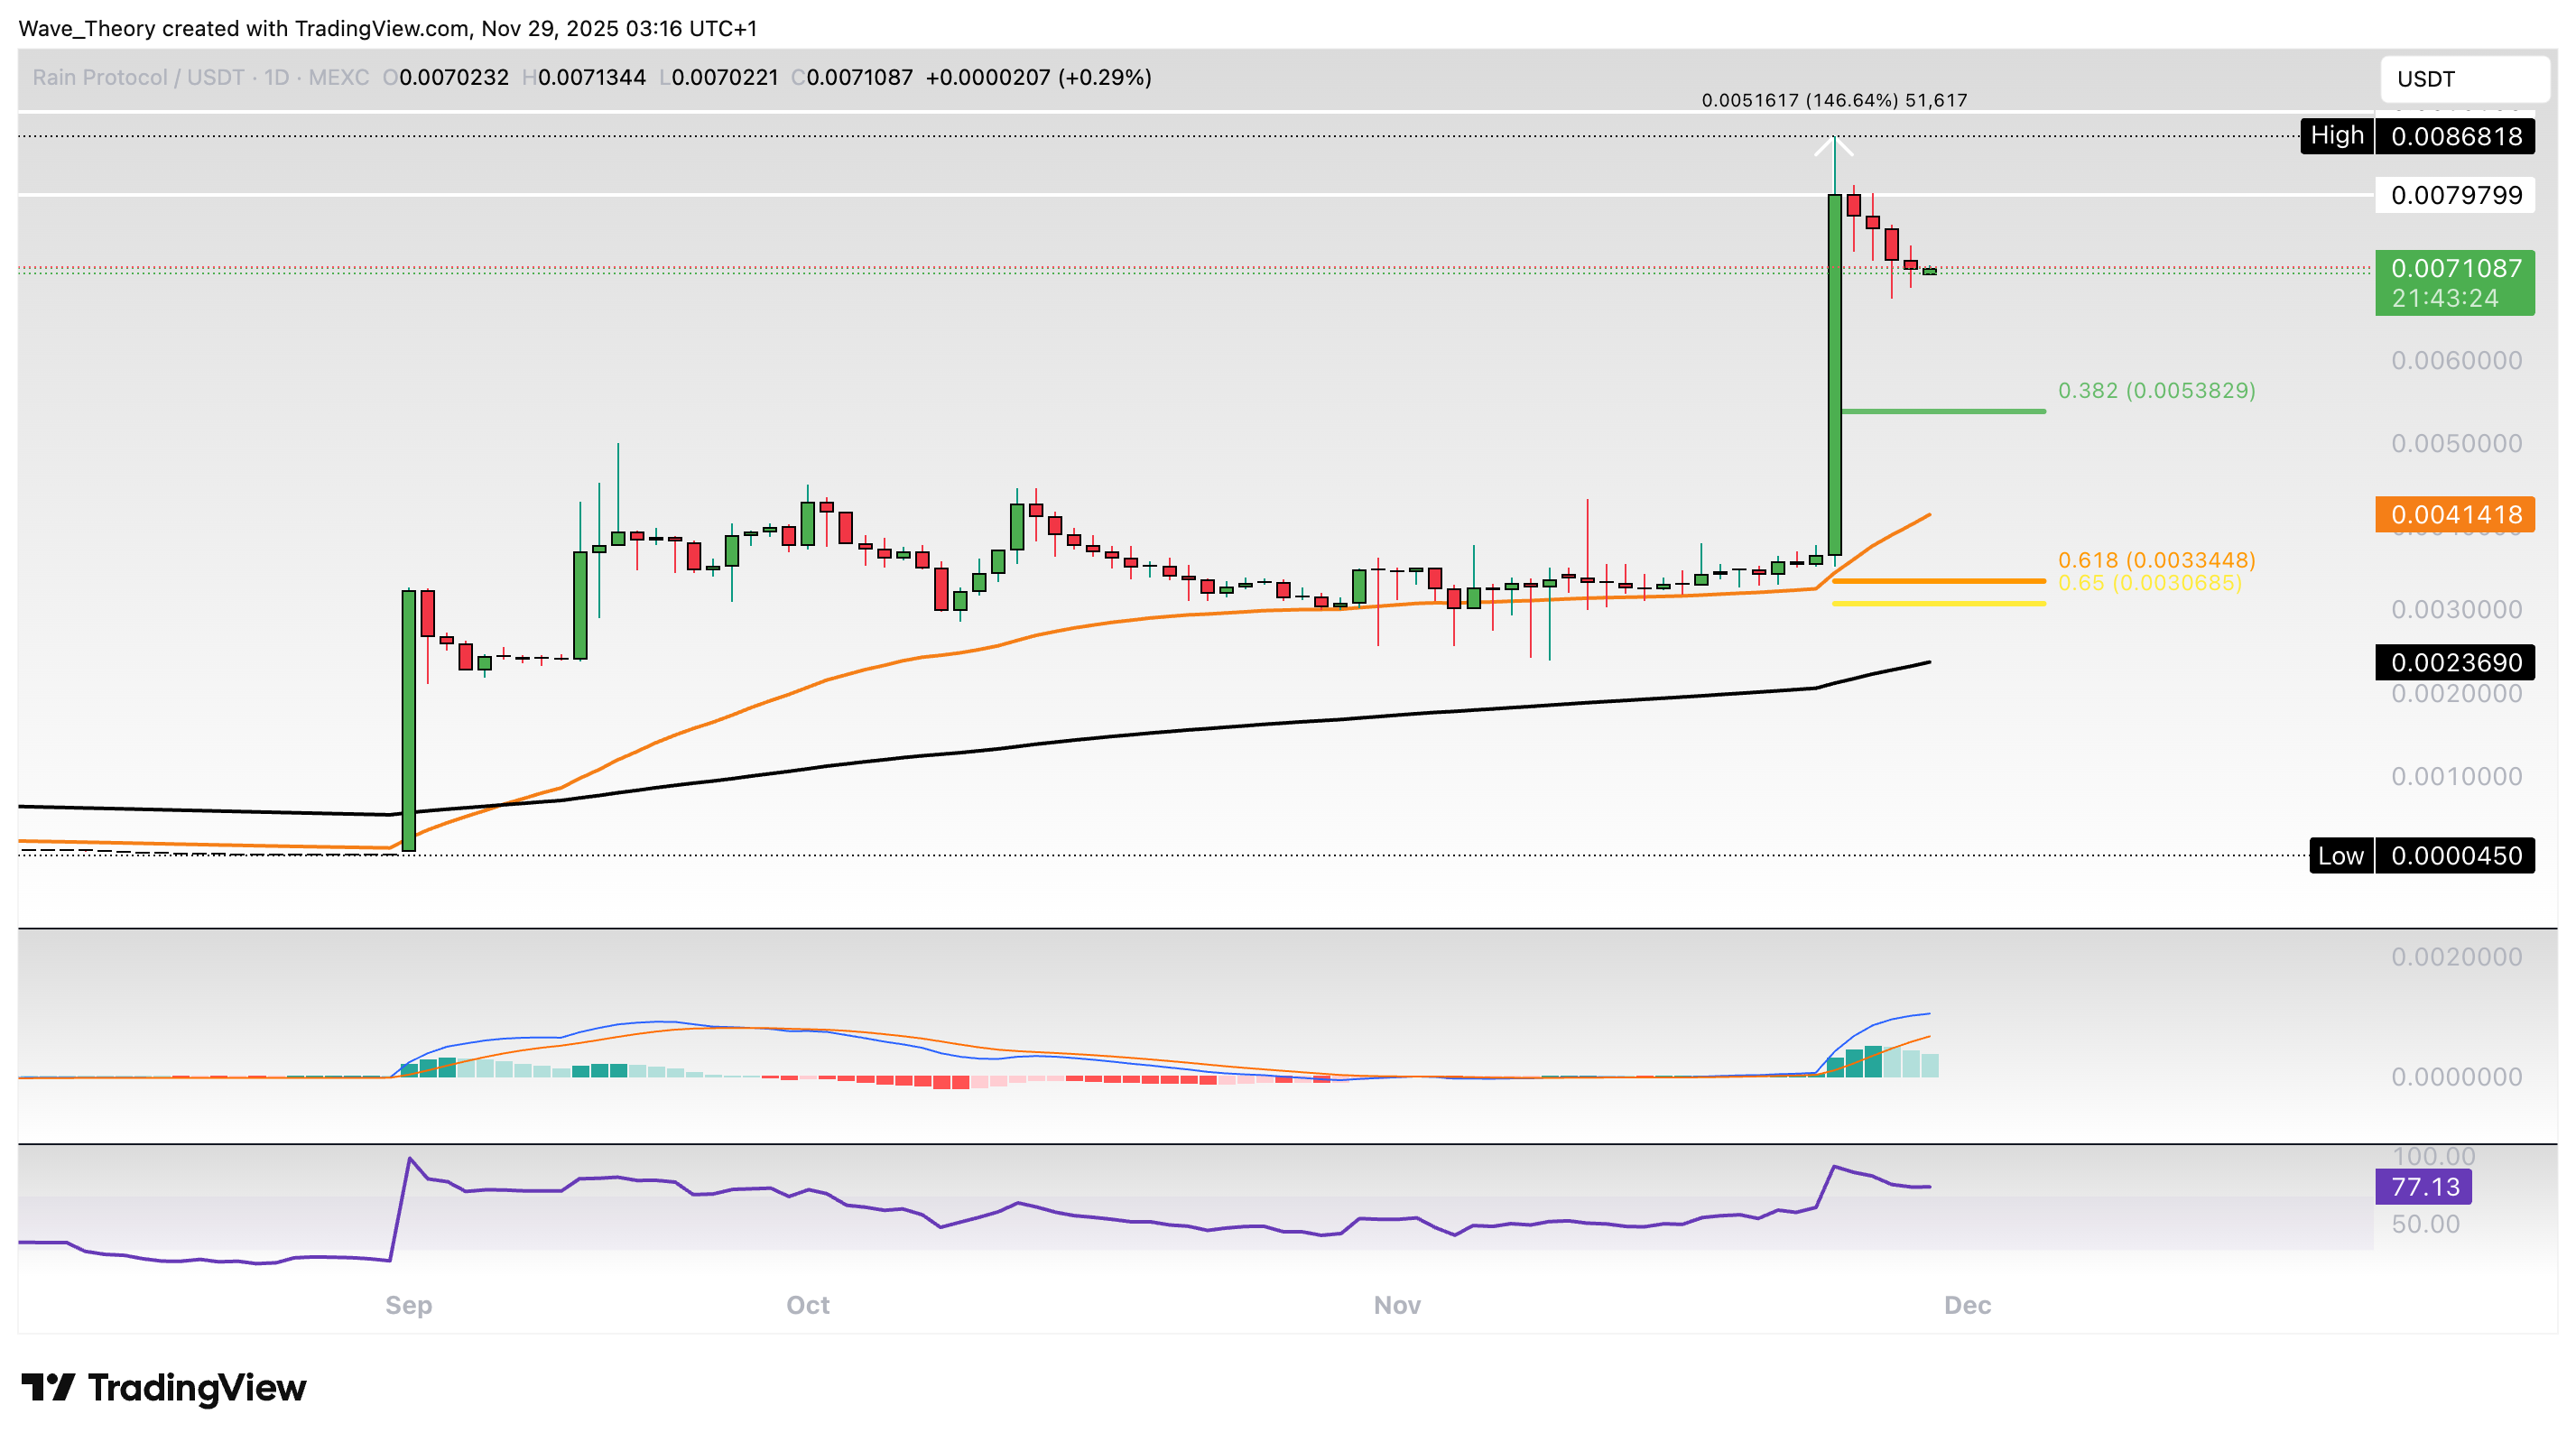
Task: Click the Nov label on time axis
Action: [x=1396, y=1305]
